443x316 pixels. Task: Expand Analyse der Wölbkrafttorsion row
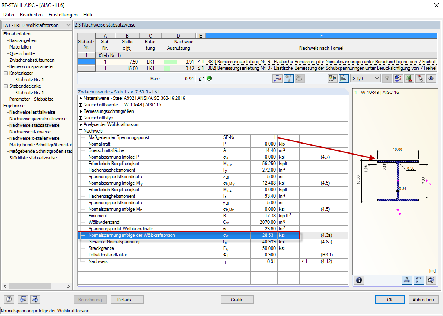tap(80, 124)
